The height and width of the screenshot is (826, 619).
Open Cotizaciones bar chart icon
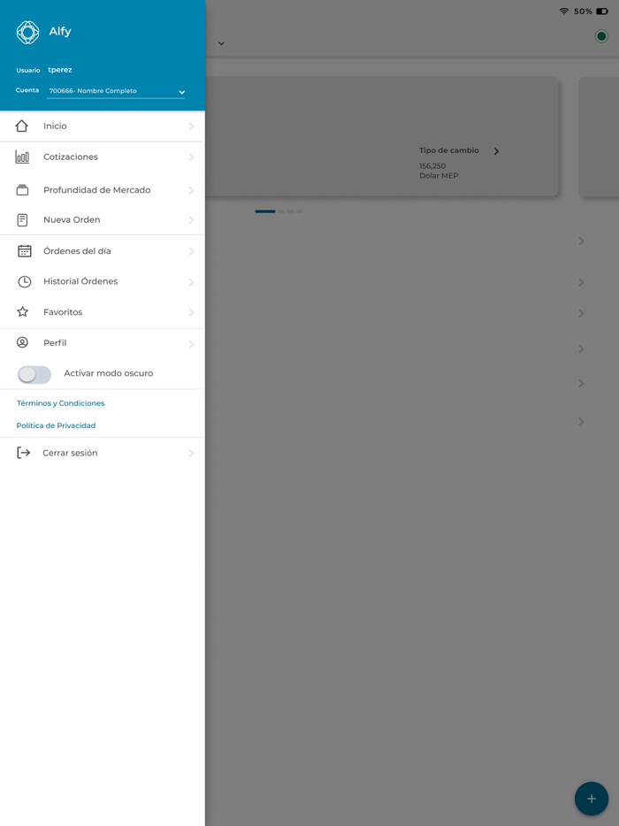tap(22, 157)
